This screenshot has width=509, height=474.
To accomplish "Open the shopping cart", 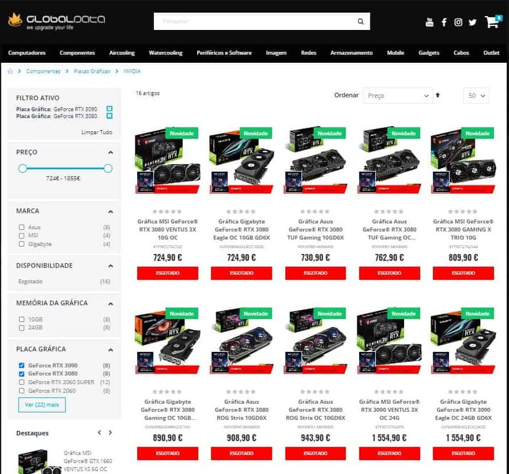I will point(493,21).
